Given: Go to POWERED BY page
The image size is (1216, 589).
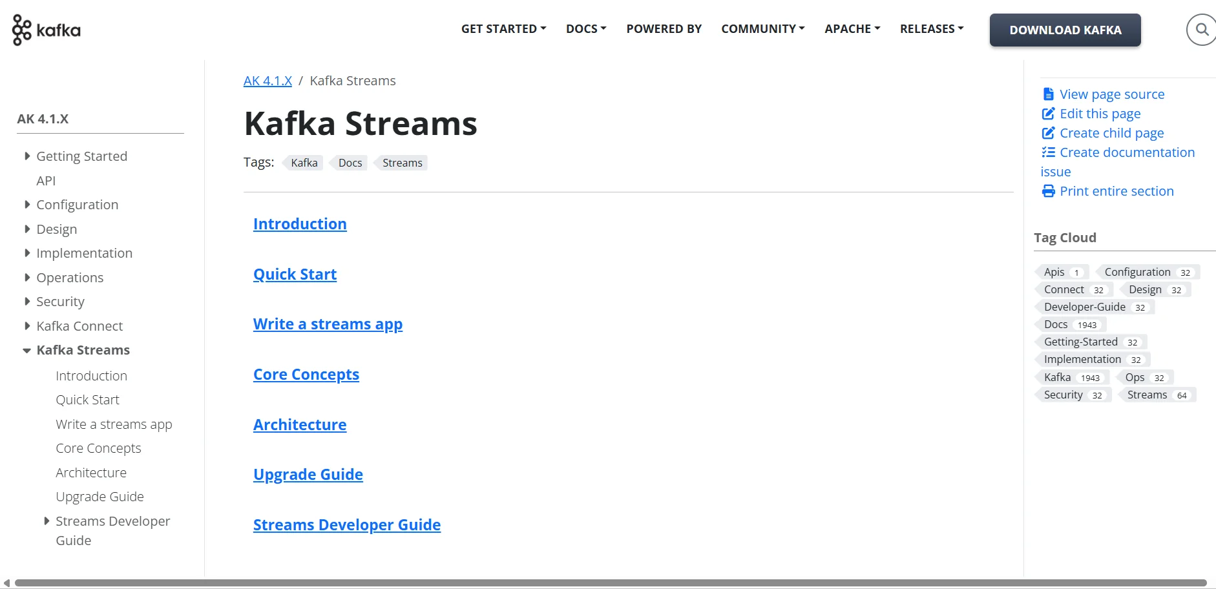Looking at the screenshot, I should click(x=664, y=29).
